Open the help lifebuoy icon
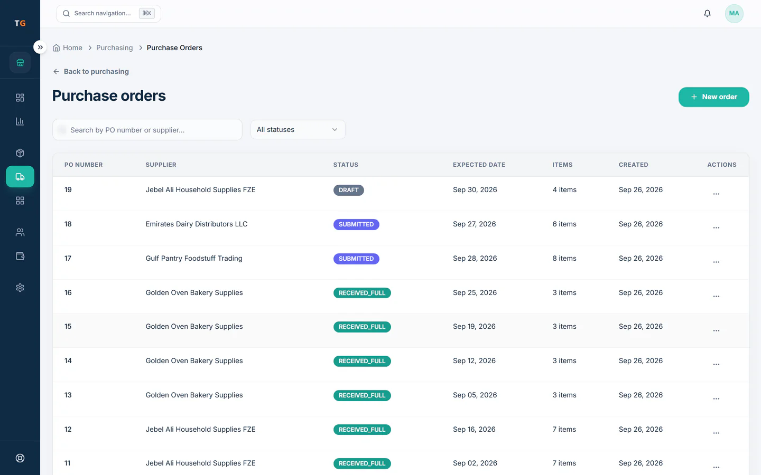The height and width of the screenshot is (475, 761). (20, 458)
